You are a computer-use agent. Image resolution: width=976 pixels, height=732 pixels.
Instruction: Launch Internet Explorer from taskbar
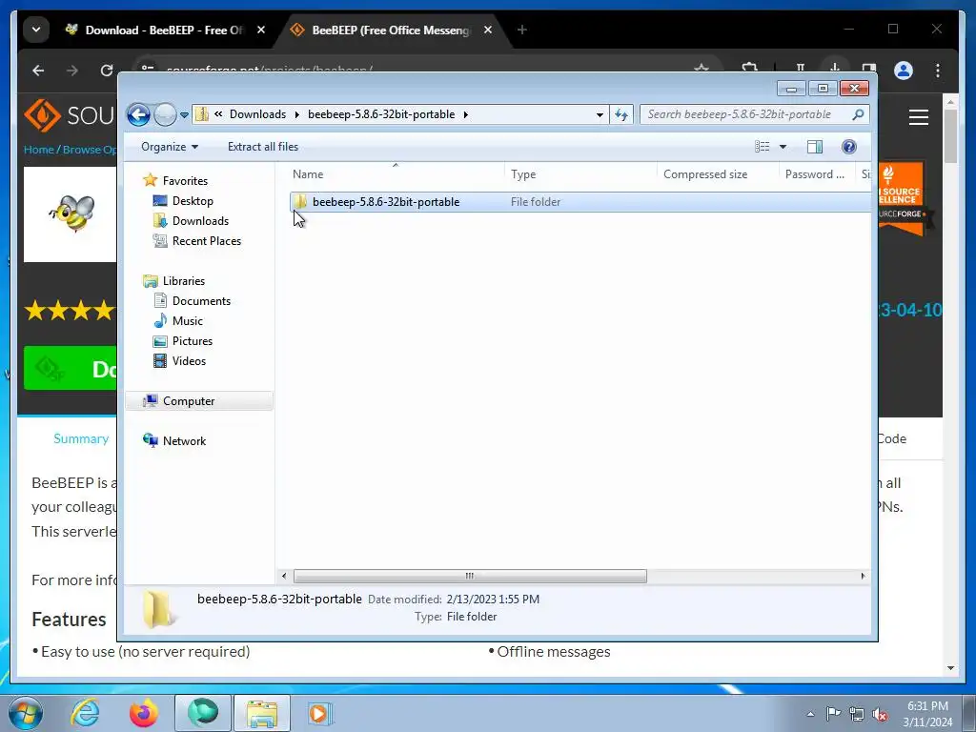pyautogui.click(x=84, y=713)
